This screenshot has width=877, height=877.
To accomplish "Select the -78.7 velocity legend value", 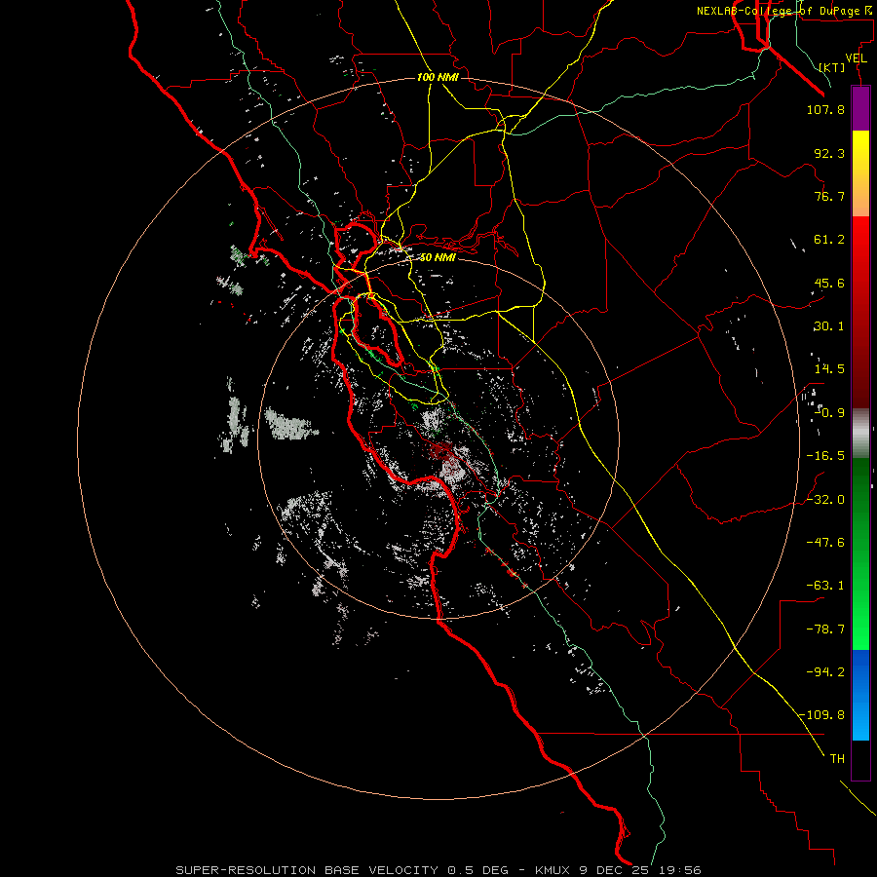I will [825, 629].
